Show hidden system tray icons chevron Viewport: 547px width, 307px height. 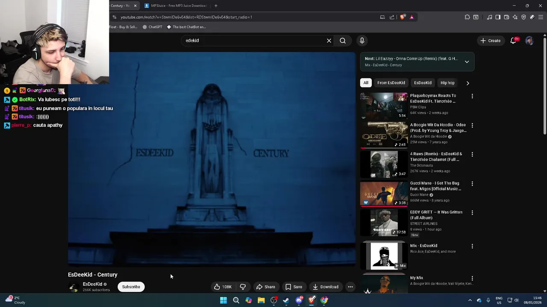point(470,300)
